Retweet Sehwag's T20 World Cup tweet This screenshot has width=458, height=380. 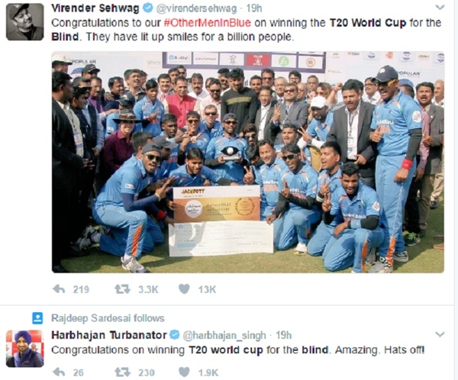[122, 289]
